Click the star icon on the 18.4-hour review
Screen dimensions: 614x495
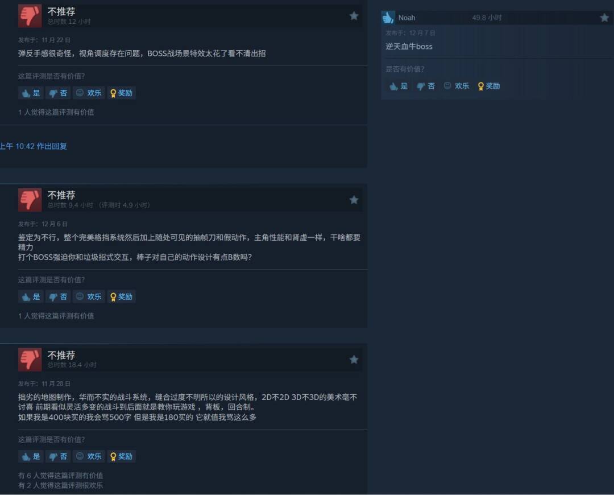click(x=354, y=360)
